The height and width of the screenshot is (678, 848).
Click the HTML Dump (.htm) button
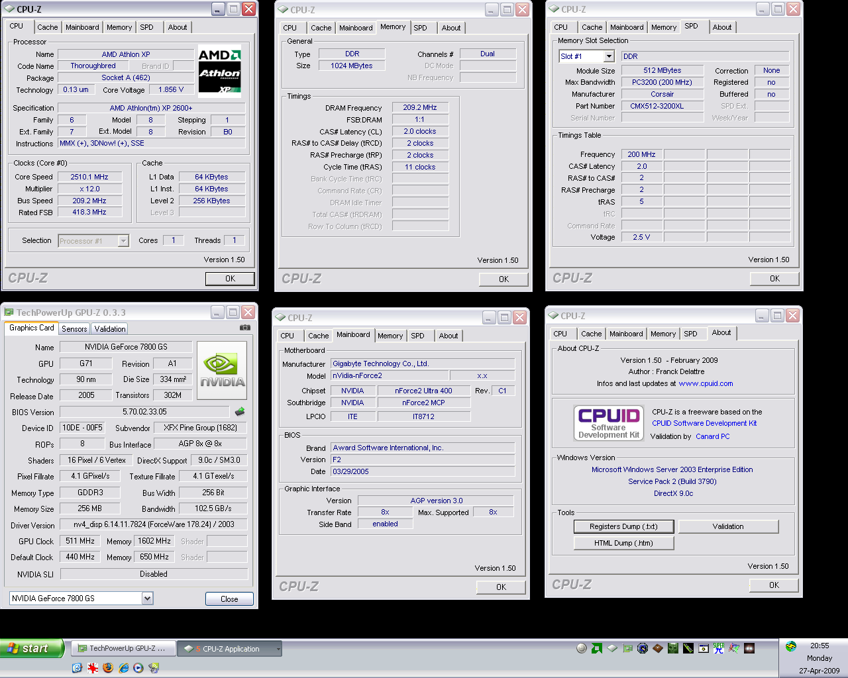click(x=623, y=543)
